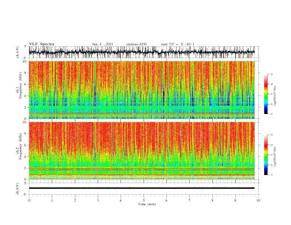Image resolution: width=291 pixels, height=225 pixels.
Task: Click time axis tick label "4"
Action: pos(121,200)
